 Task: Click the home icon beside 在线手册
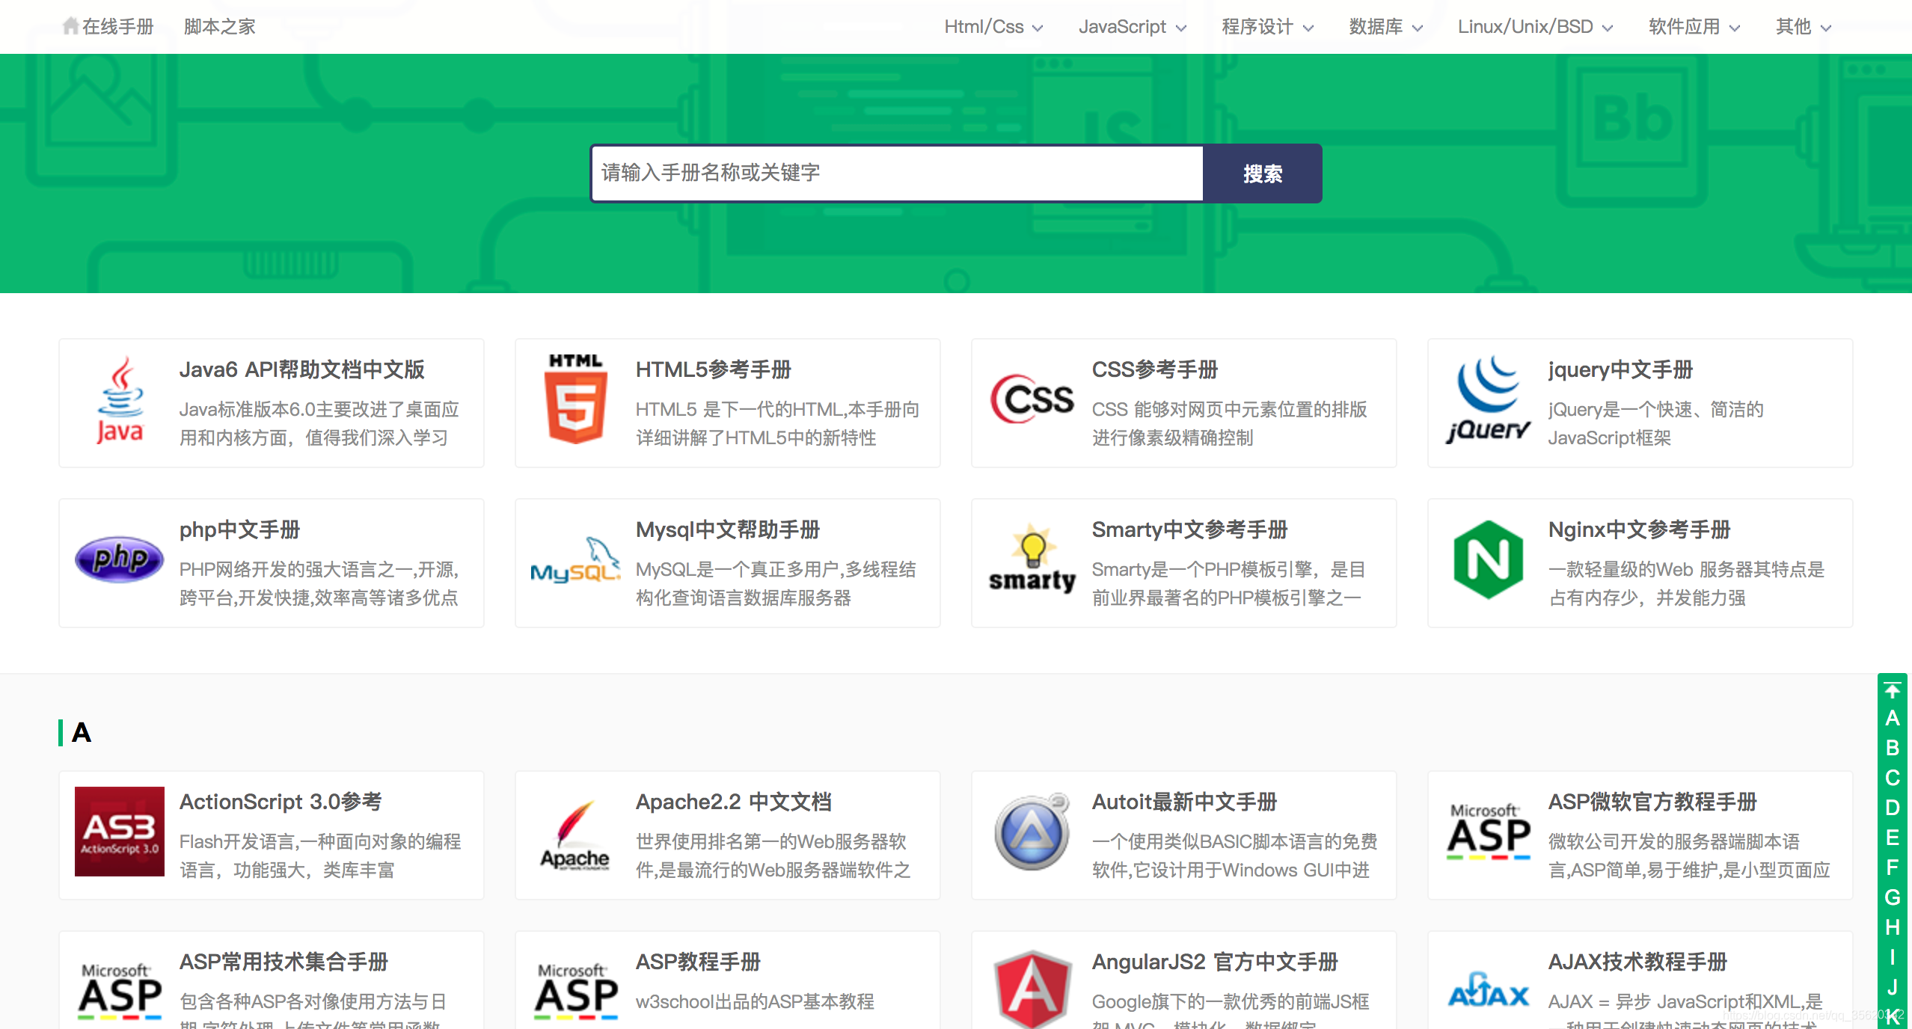click(70, 26)
